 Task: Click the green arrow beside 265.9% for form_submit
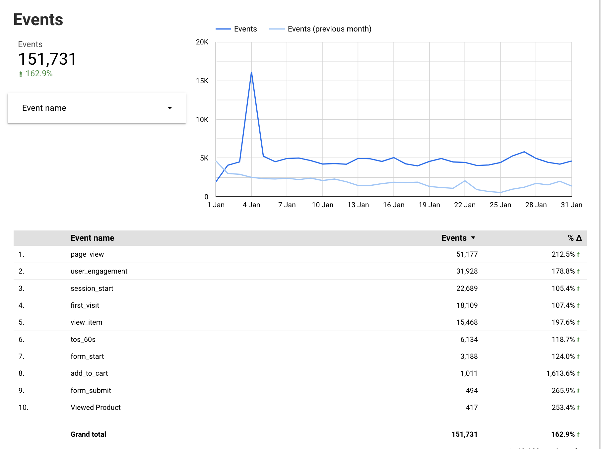tap(578, 391)
